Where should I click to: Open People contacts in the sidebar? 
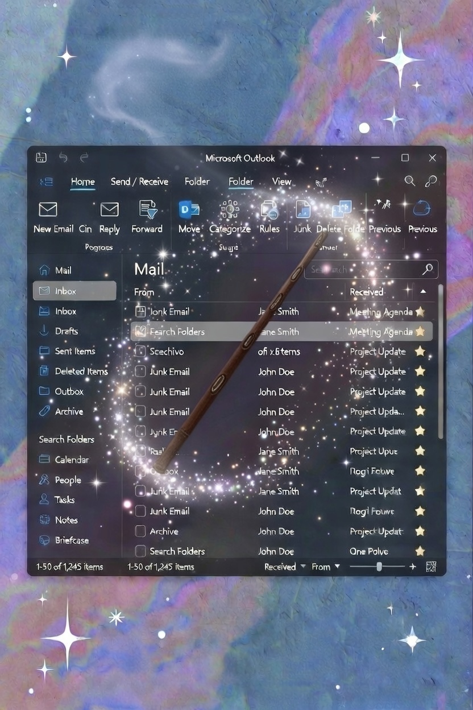[68, 480]
